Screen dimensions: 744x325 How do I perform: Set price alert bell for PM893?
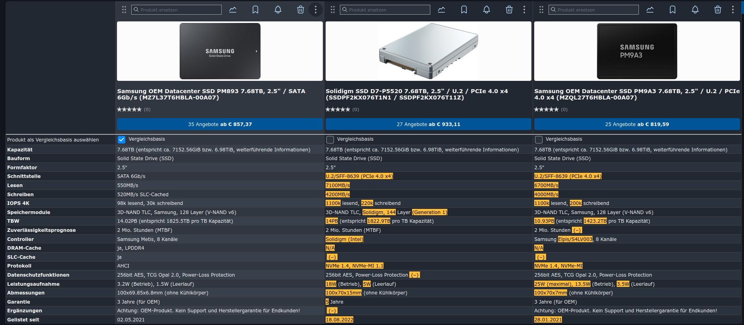click(278, 10)
